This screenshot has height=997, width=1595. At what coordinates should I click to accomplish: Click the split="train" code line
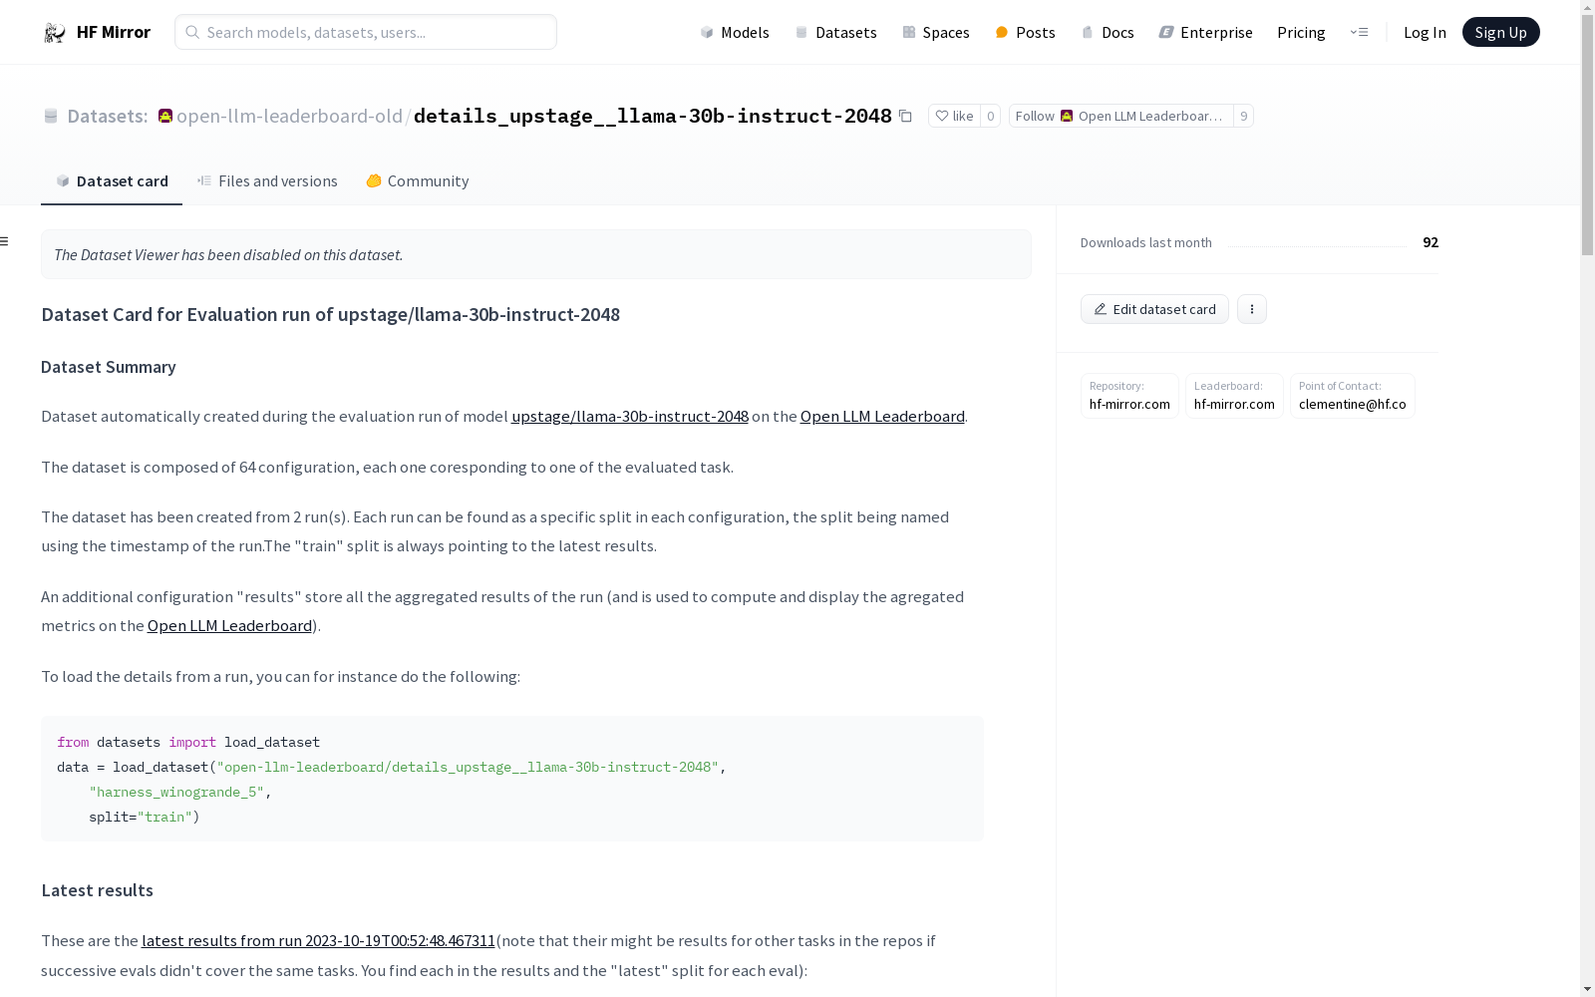point(145,818)
